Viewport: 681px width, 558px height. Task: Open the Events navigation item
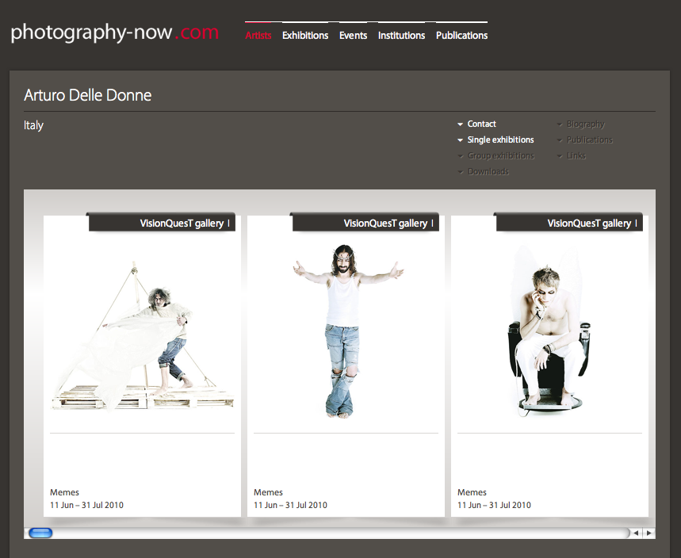coord(353,35)
